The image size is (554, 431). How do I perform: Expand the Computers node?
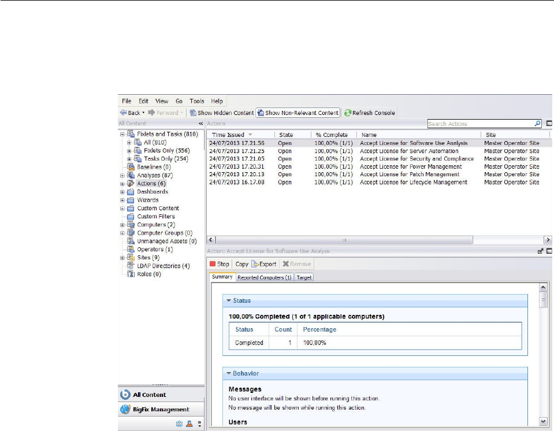(122, 225)
